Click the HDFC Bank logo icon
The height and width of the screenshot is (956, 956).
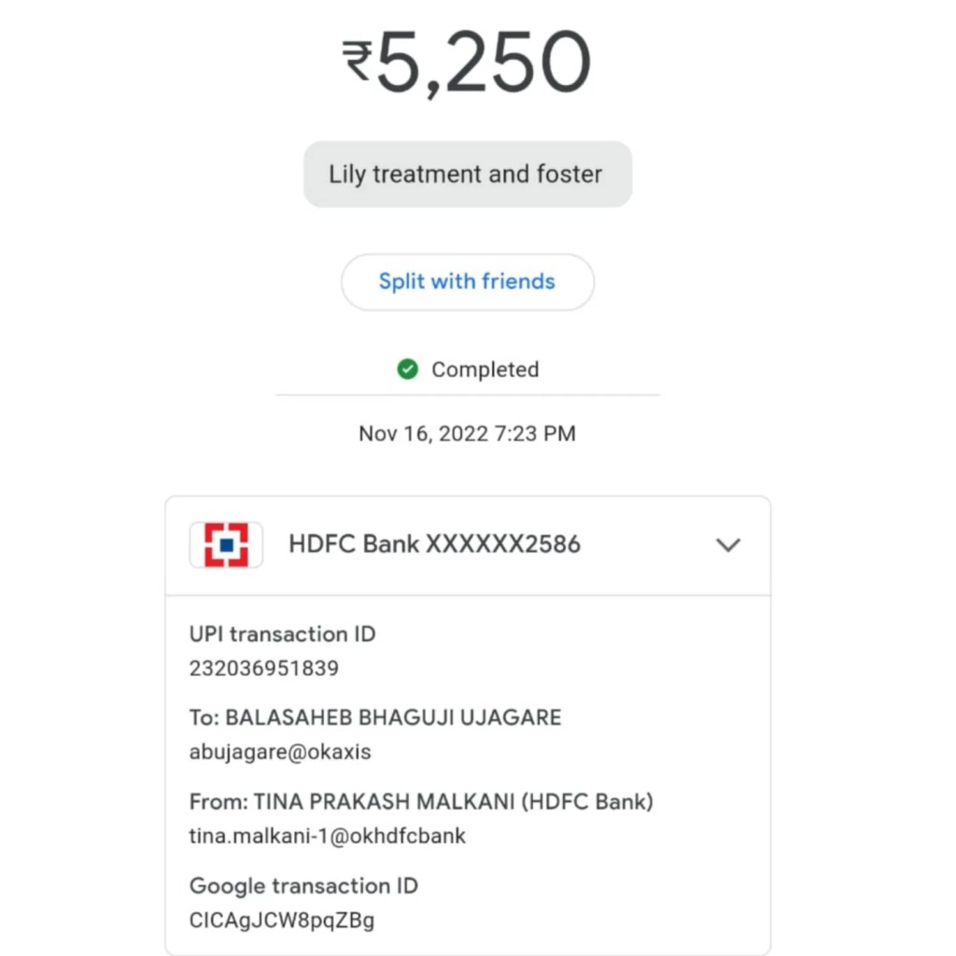tap(226, 544)
